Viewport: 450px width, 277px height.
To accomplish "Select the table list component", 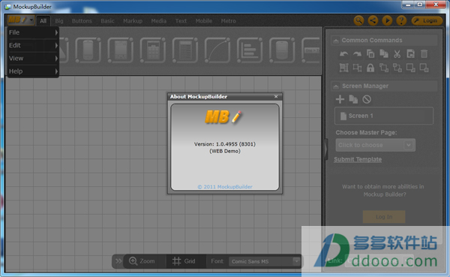I will tap(185, 50).
